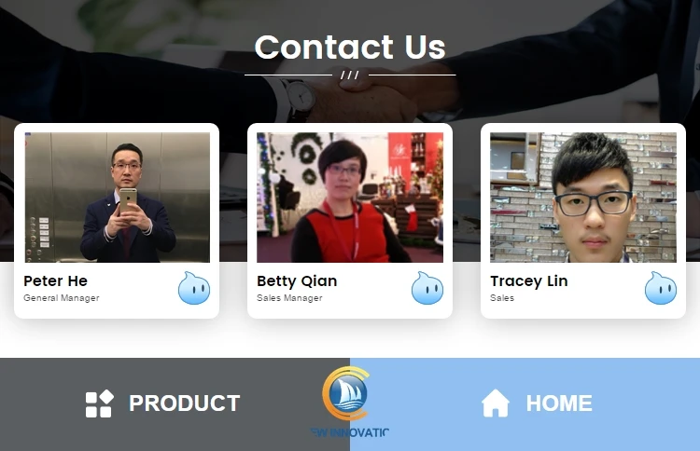Image resolution: width=700 pixels, height=451 pixels.
Task: Click Tracey Lin's blue messenger icon
Action: click(661, 288)
